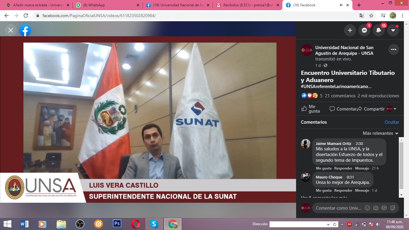Attach a photo with camera icon
Screen dimensions: 409x230
[375, 208]
